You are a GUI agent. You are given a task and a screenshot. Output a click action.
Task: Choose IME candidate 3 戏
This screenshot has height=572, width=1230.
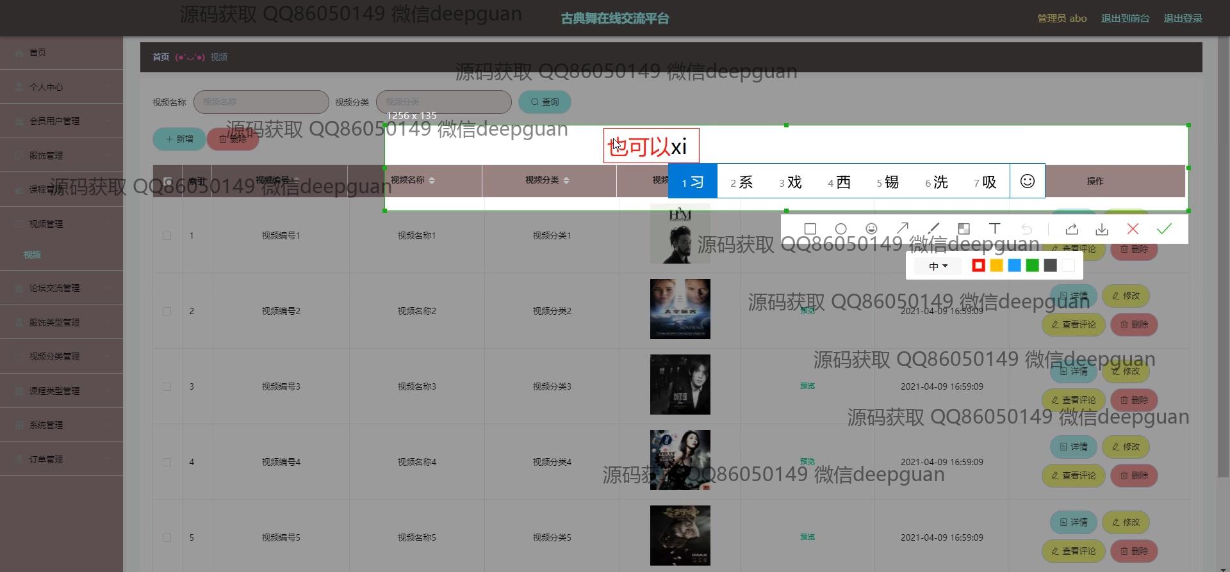tap(791, 182)
